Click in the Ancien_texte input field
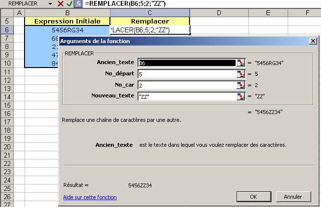This screenshot has height=207, width=321. (187, 63)
